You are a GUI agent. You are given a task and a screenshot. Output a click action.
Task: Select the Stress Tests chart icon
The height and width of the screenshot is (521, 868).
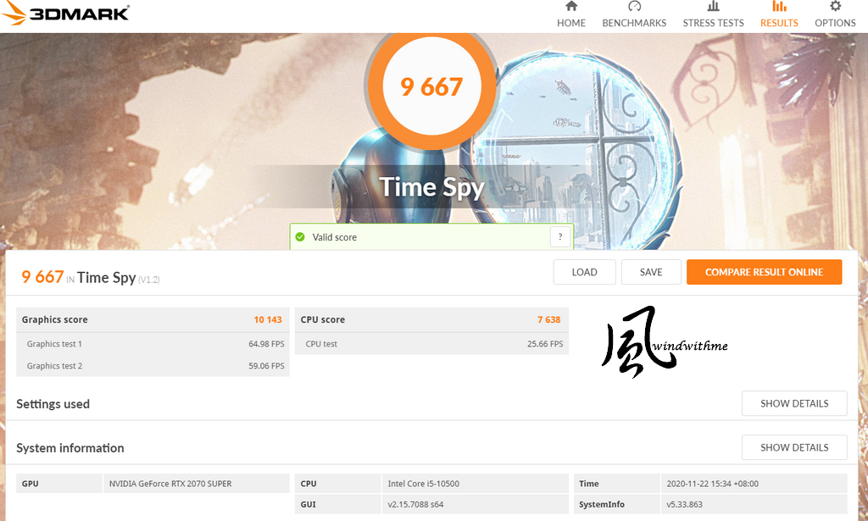click(x=713, y=6)
